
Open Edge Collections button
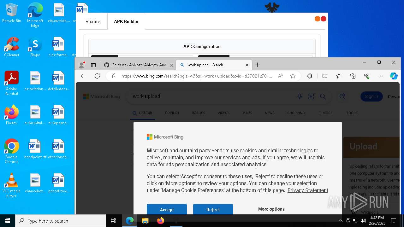click(x=353, y=76)
